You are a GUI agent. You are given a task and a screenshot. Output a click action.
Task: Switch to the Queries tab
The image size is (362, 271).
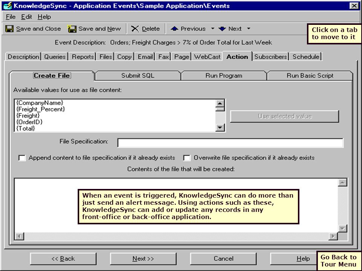55,57
